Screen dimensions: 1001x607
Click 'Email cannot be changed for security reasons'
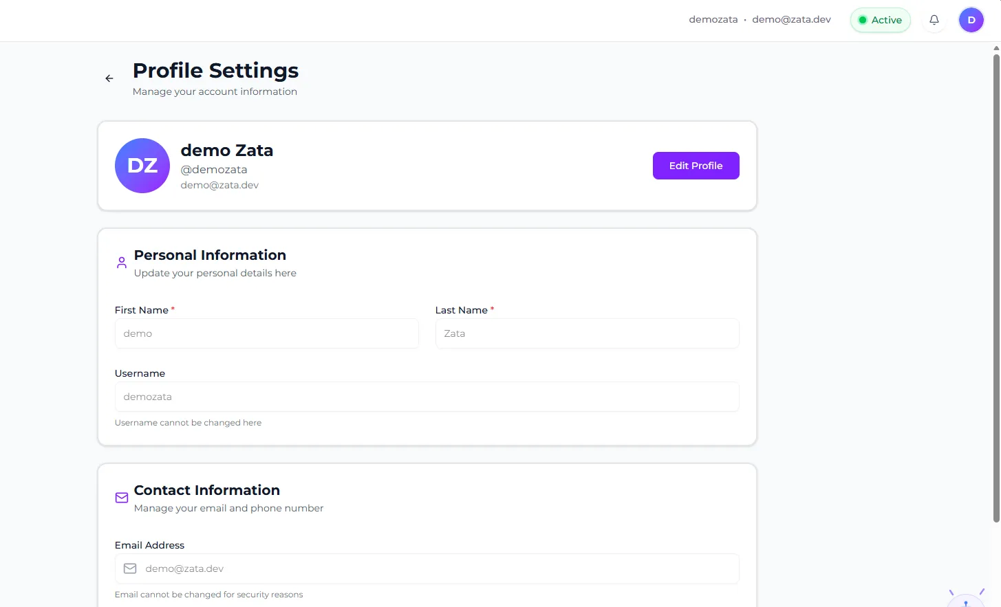(208, 595)
